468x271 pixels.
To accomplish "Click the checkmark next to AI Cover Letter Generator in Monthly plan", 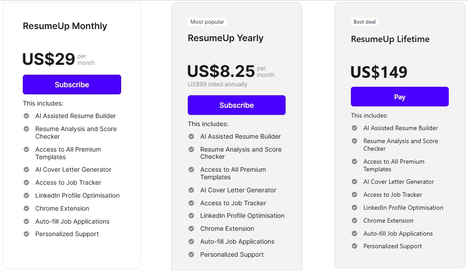I will pos(26,169).
